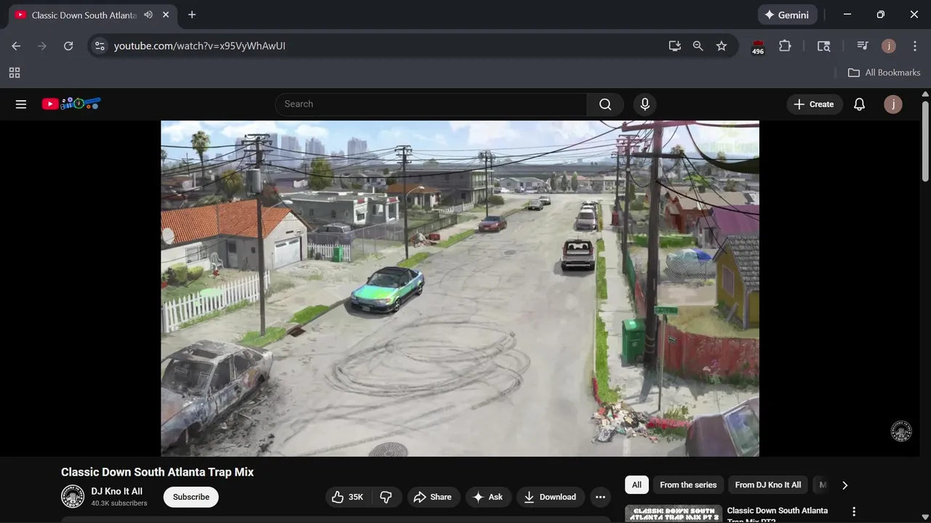View site information icon in address bar

(x=100, y=46)
